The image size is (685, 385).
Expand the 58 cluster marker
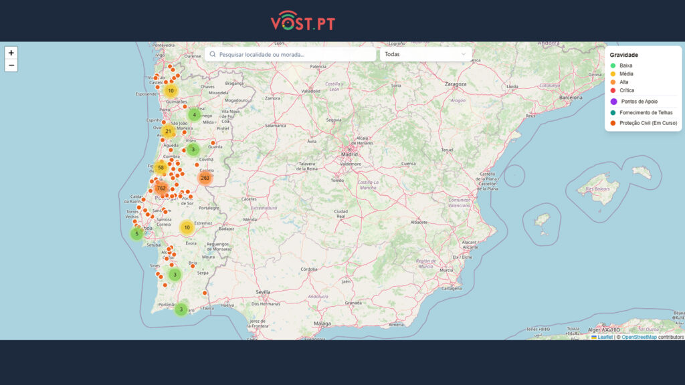[161, 168]
